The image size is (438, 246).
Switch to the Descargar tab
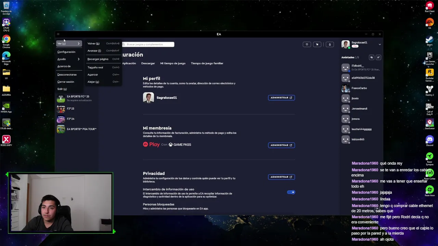[148, 63]
